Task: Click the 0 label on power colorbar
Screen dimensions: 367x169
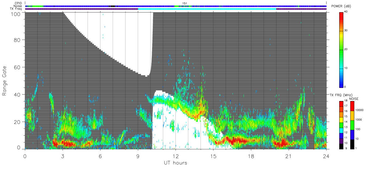Action: (345, 87)
